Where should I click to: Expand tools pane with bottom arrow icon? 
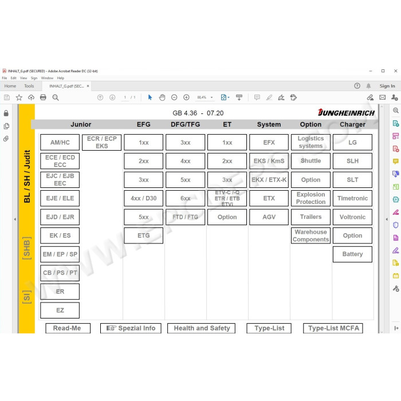[x=396, y=328]
